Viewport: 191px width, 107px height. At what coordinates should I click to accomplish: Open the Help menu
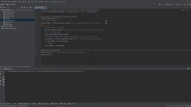click(x=46, y=1)
